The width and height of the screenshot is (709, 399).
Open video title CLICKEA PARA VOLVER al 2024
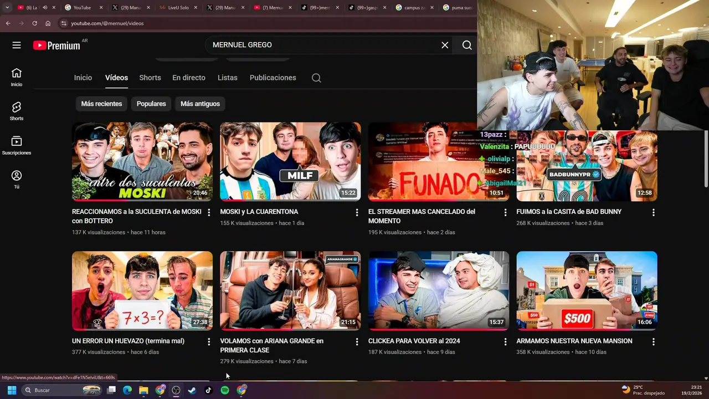click(x=414, y=341)
